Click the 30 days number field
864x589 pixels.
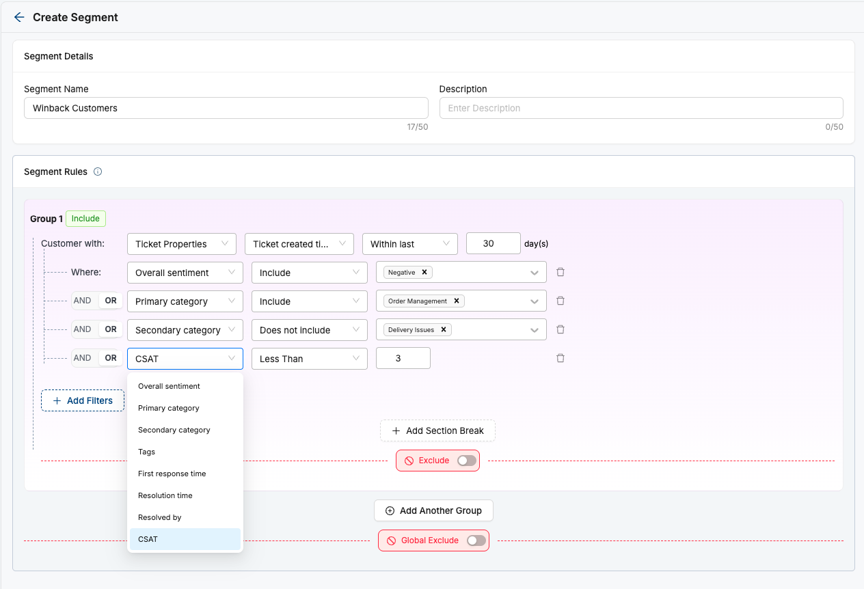[494, 243]
